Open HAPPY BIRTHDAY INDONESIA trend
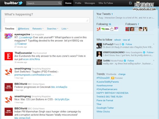The image size is (159, 119). tap(112, 93)
